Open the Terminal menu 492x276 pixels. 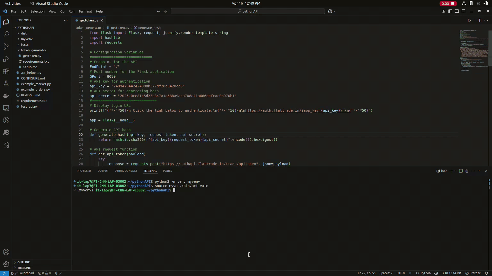(85, 11)
